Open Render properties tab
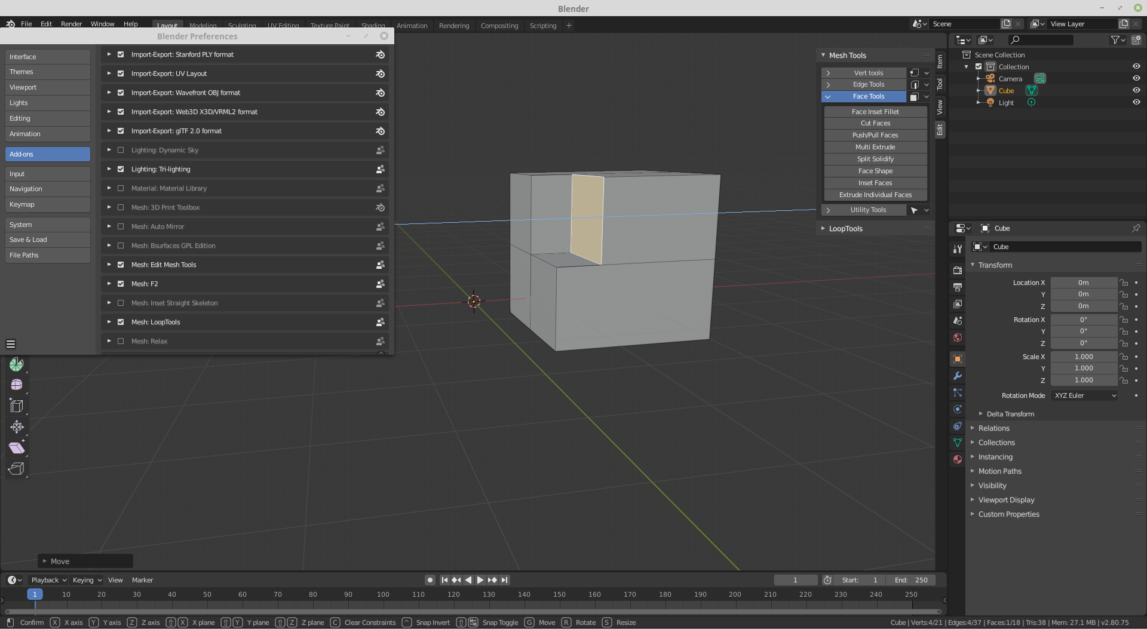1147x629 pixels. point(958,271)
